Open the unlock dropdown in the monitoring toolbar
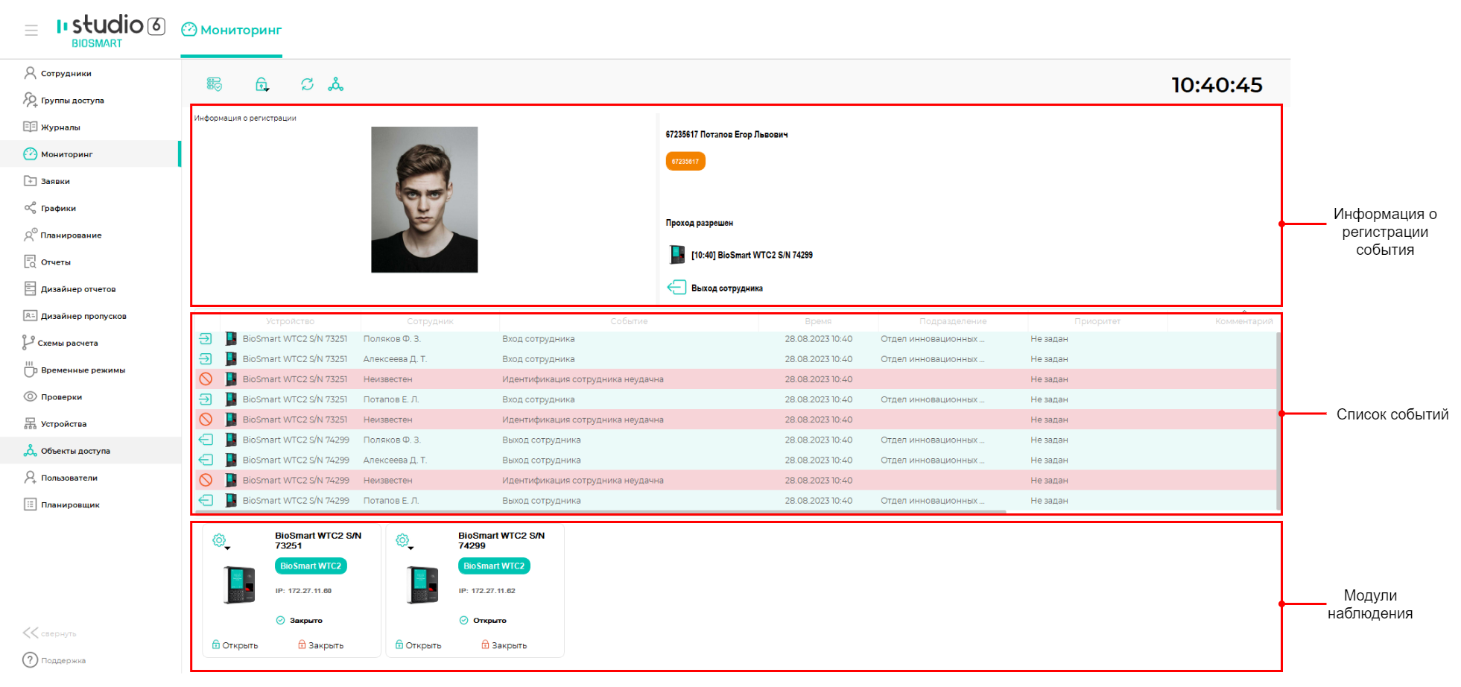The image size is (1461, 687). 262,84
